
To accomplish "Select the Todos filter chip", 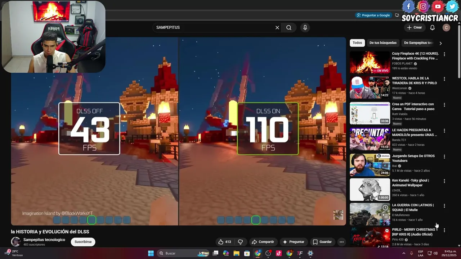I will click(x=357, y=43).
